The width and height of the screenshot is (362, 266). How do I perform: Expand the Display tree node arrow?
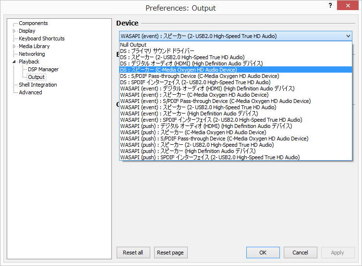tap(14, 31)
